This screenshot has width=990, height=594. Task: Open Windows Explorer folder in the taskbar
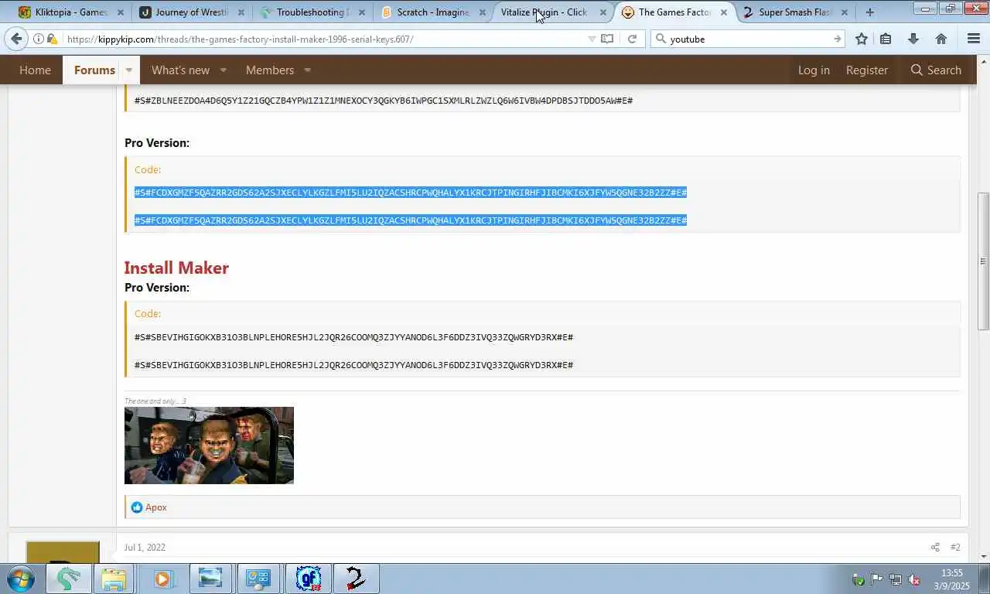114,579
